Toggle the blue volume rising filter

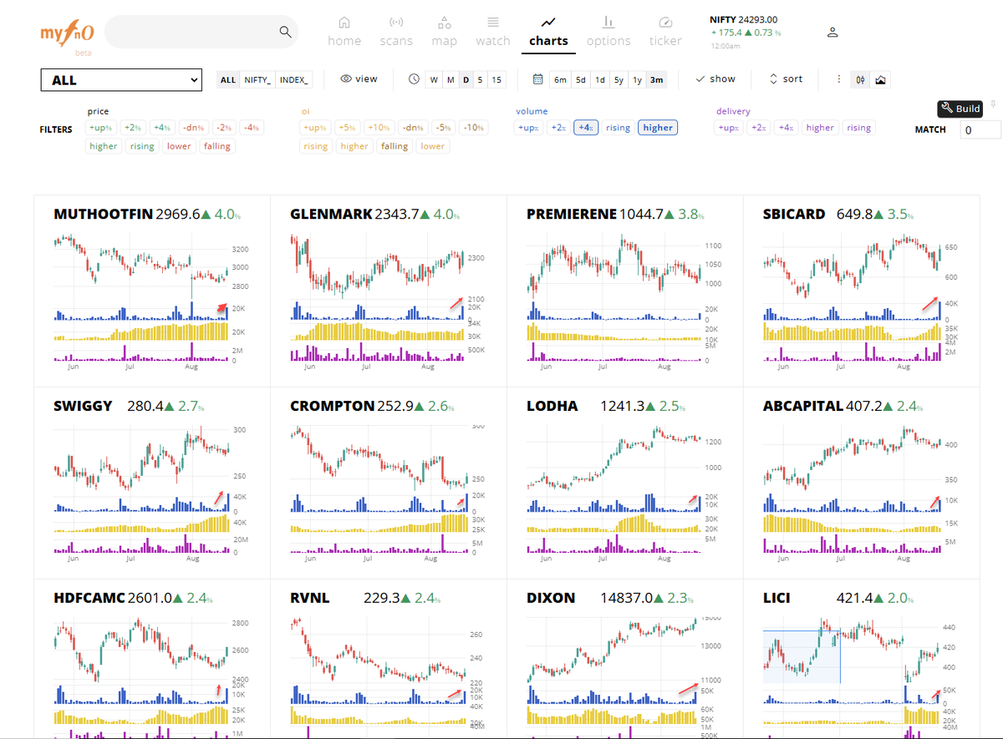(619, 128)
